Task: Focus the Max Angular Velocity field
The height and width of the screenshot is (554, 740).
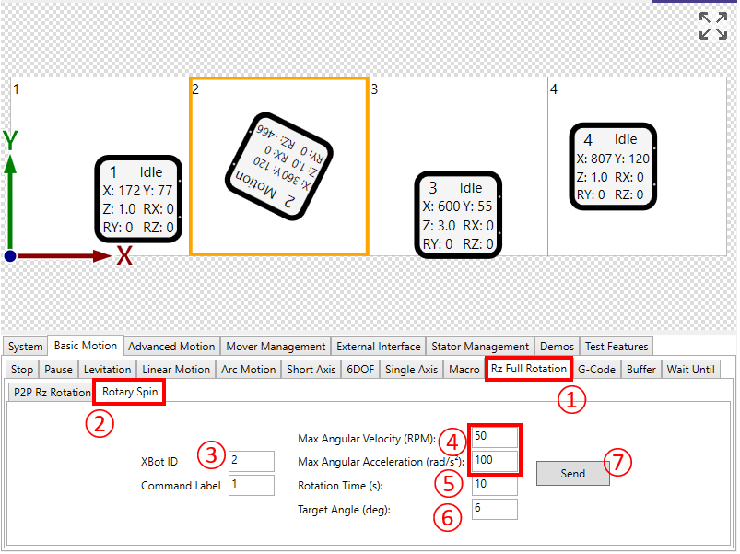Action: [x=495, y=436]
